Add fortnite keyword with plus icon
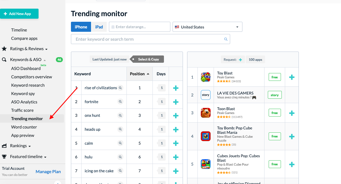 click(176, 102)
